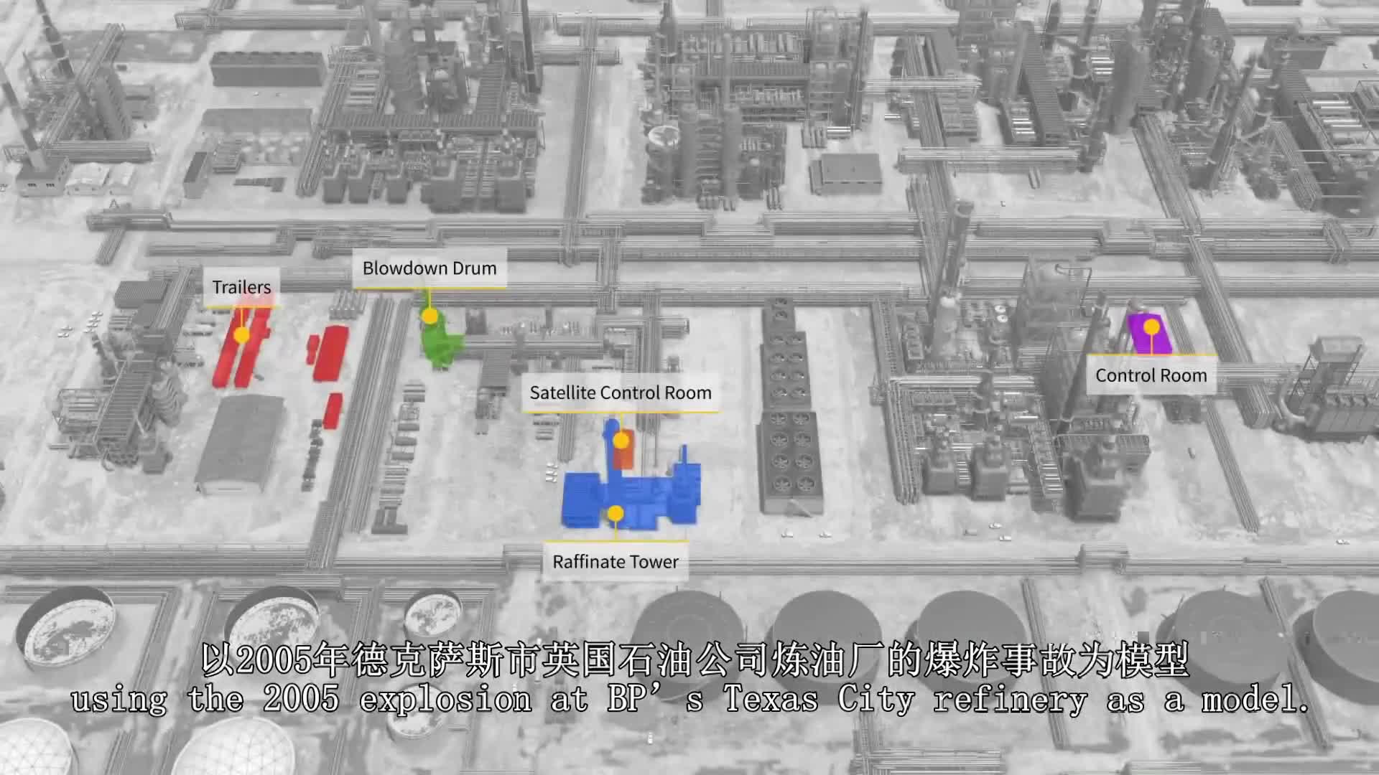The width and height of the screenshot is (1379, 775).
Task: Click the yellow marker on purple Control Room
Action: coord(1151,327)
